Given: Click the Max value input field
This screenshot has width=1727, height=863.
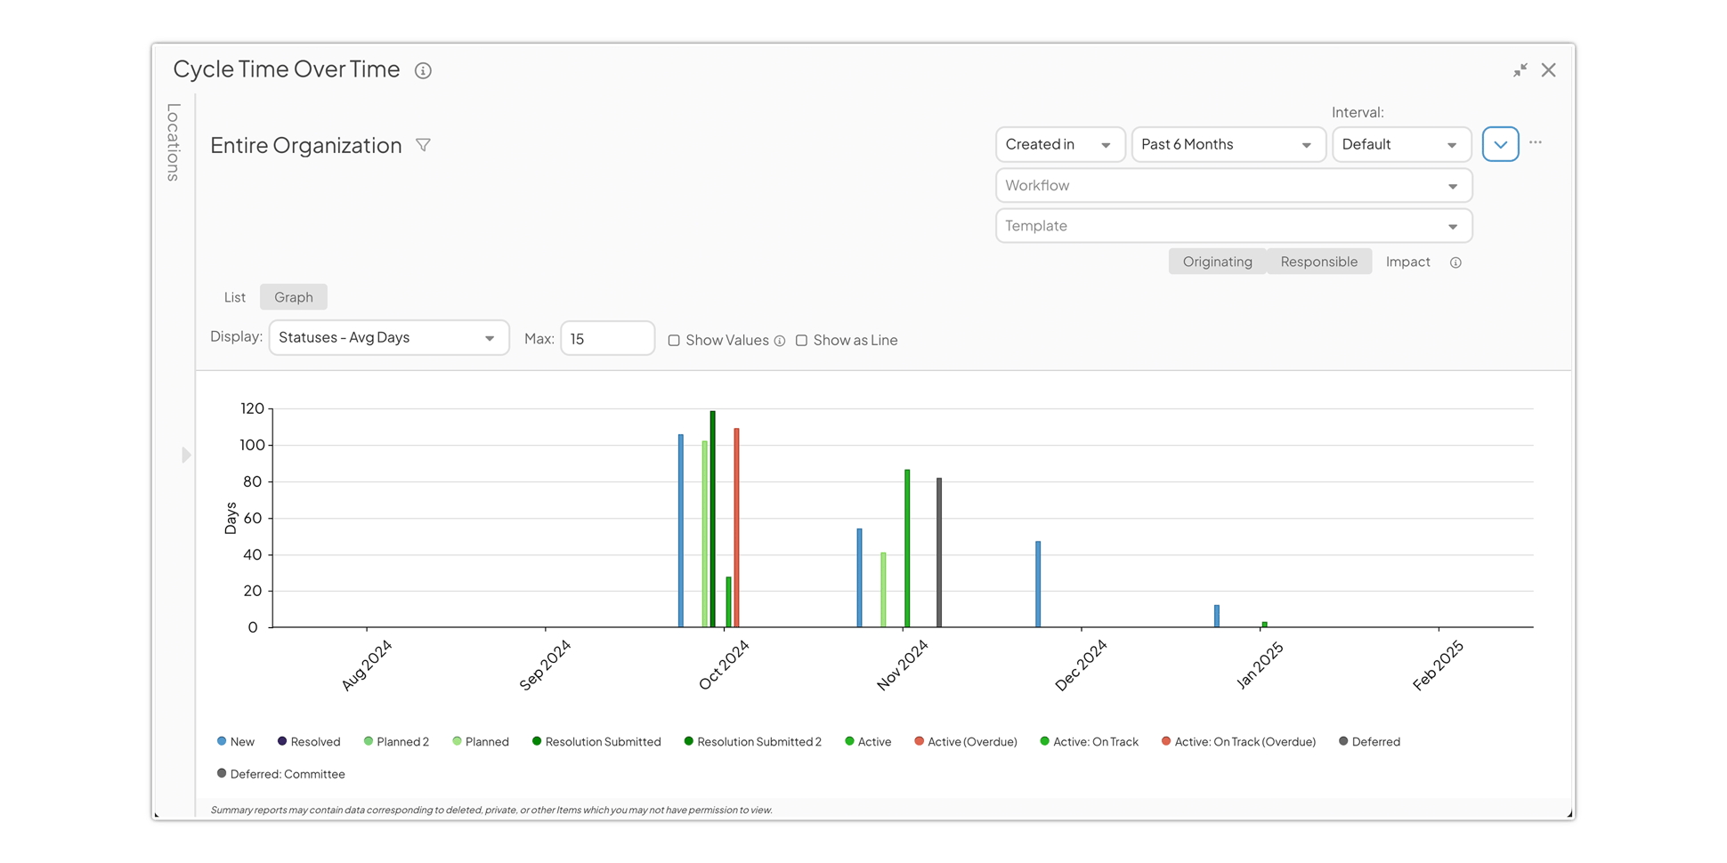Looking at the screenshot, I should tap(607, 338).
